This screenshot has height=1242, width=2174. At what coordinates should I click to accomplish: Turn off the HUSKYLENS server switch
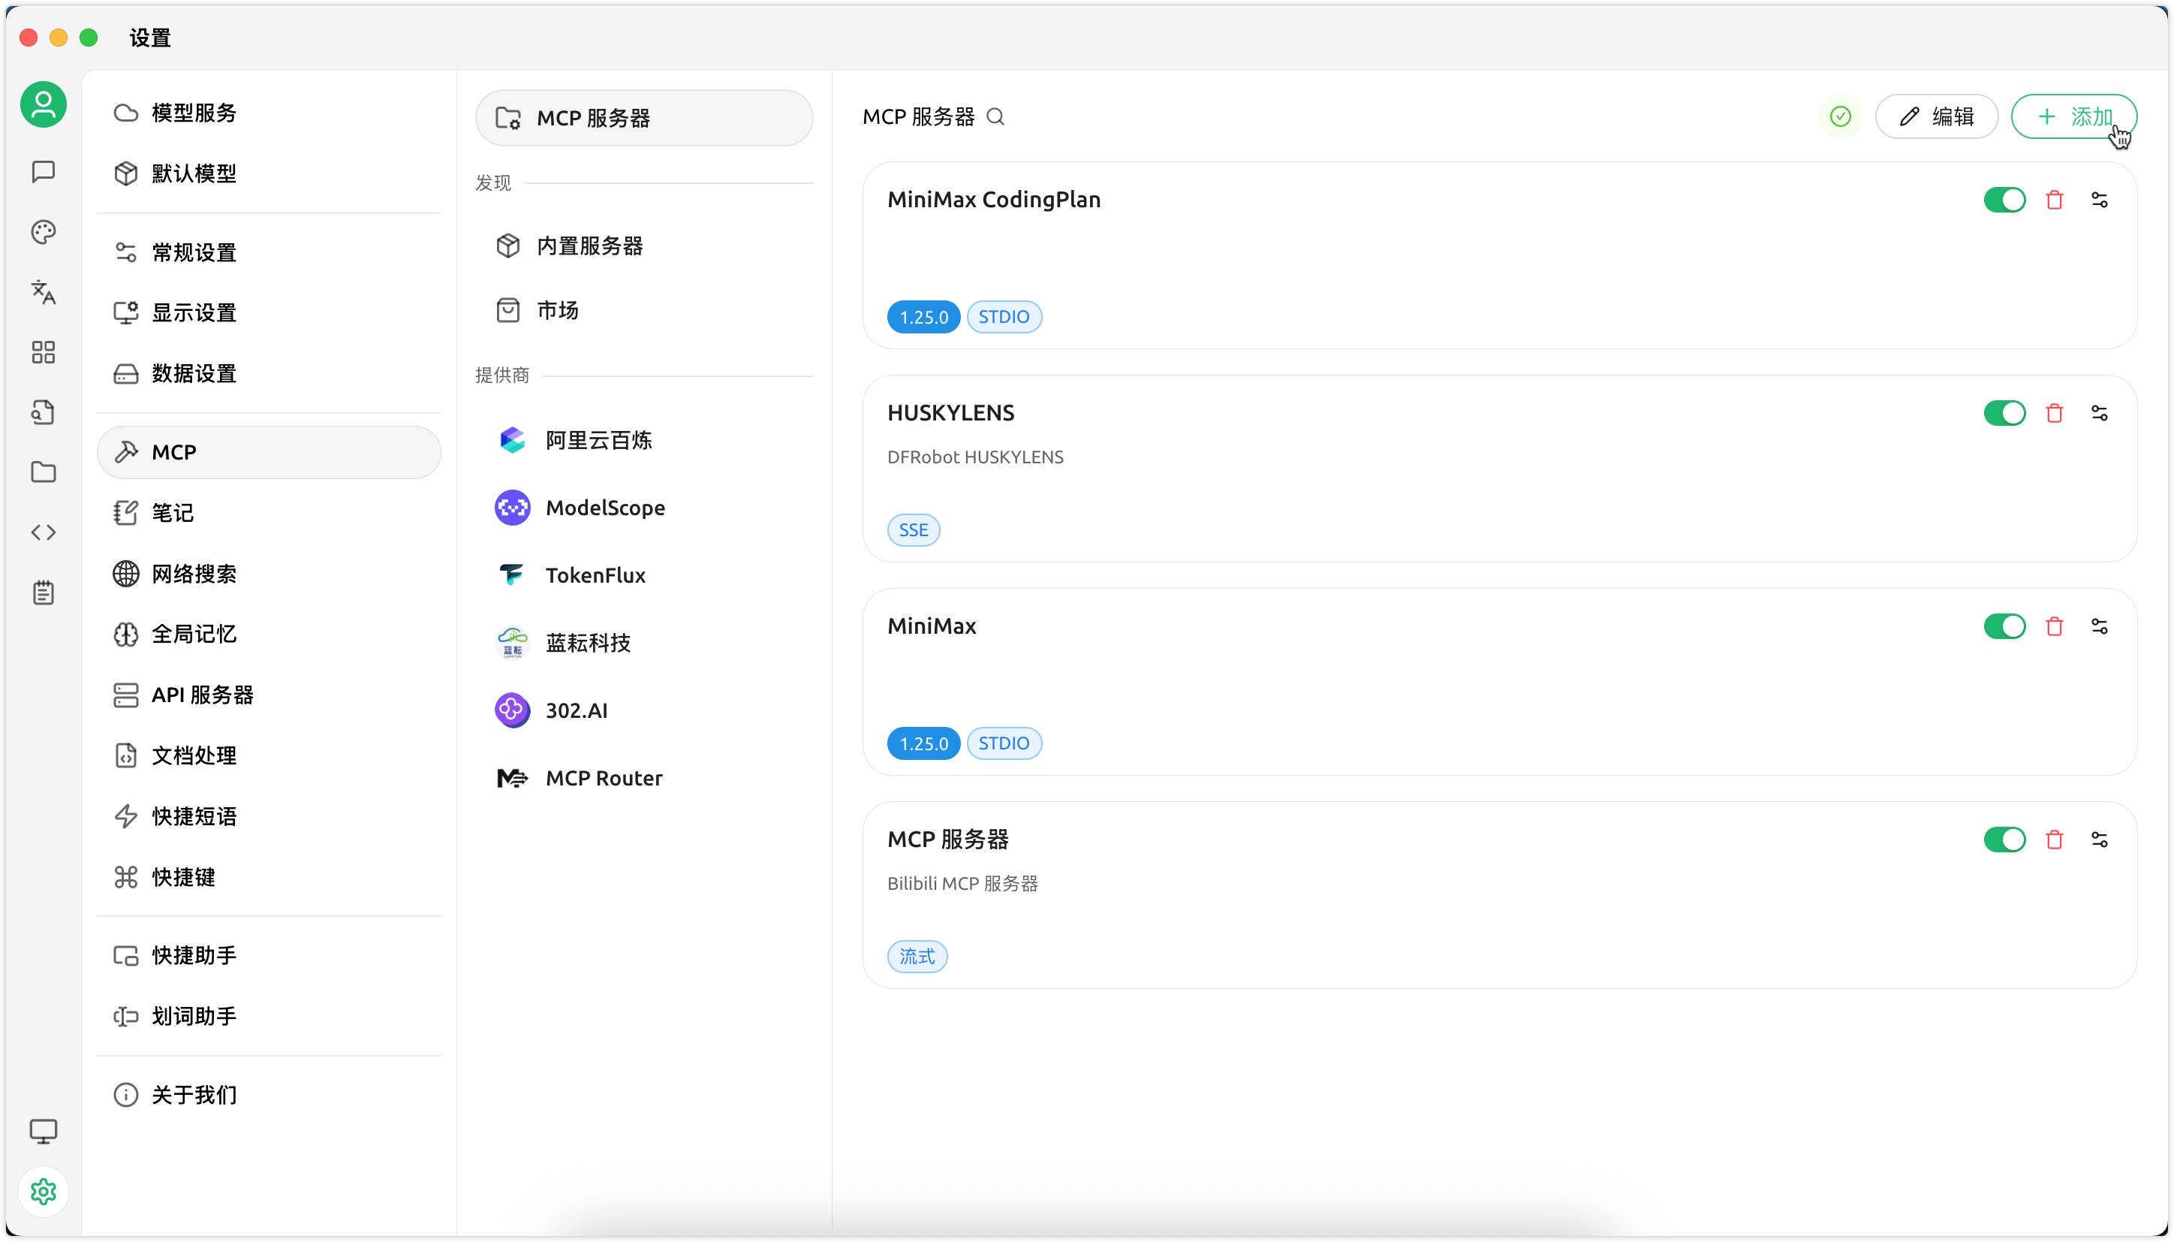(x=2004, y=413)
